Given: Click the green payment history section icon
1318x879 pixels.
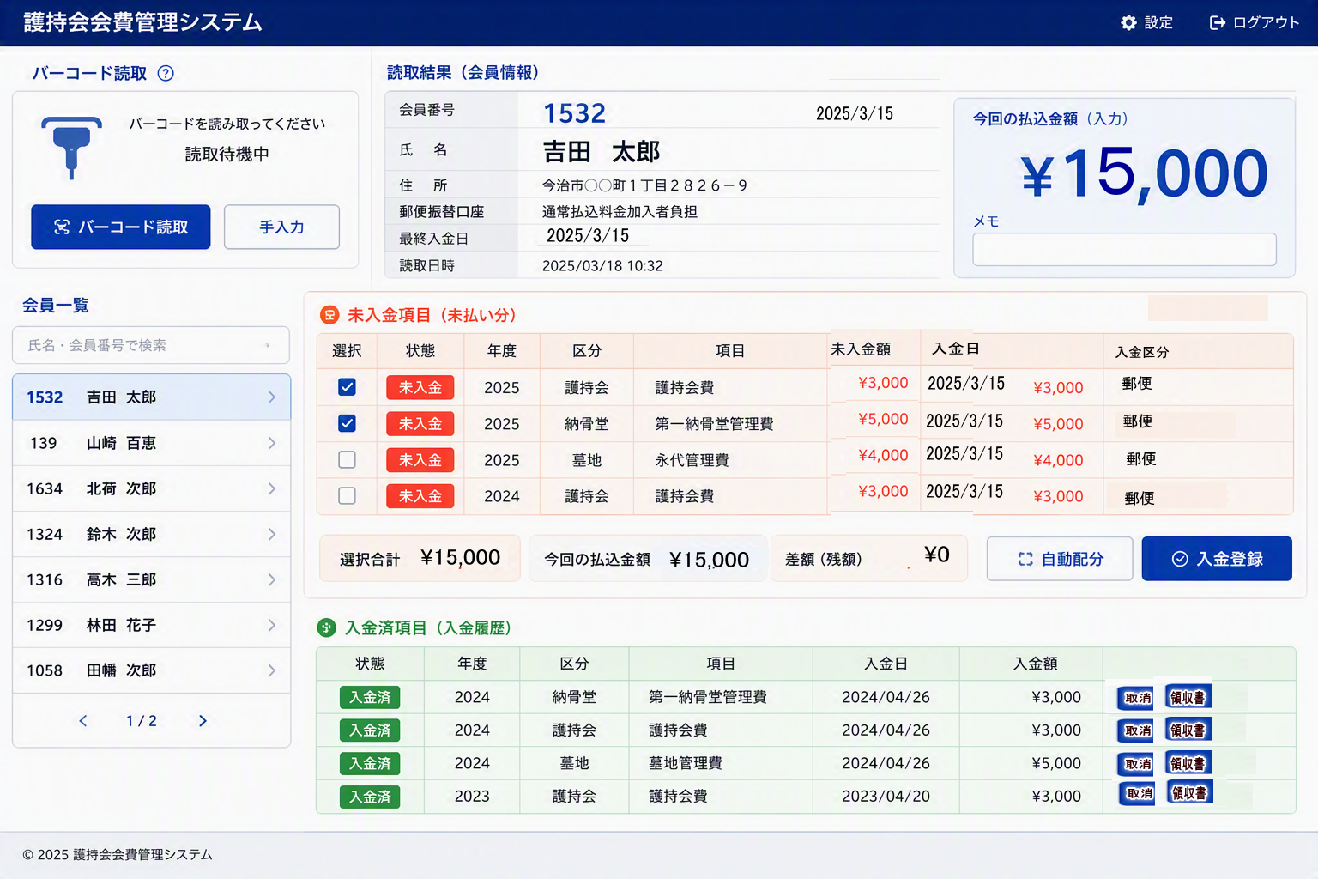Looking at the screenshot, I should pos(326,627).
